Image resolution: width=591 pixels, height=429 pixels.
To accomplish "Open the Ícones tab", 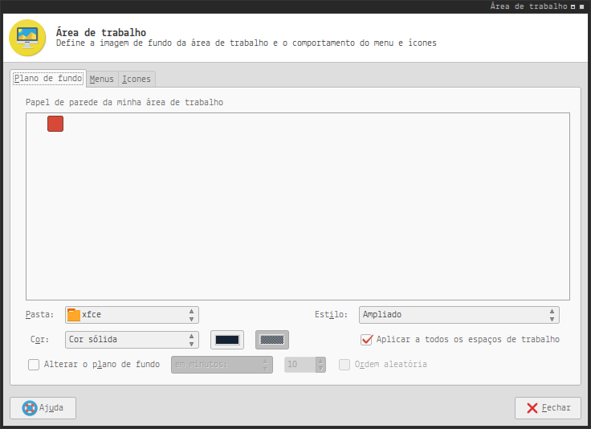I will coord(136,79).
